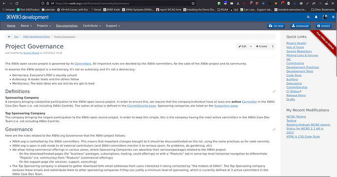Viewport: 337px width, 177px height.
Task: Open the CI Status external link
Action: (x=294, y=91)
